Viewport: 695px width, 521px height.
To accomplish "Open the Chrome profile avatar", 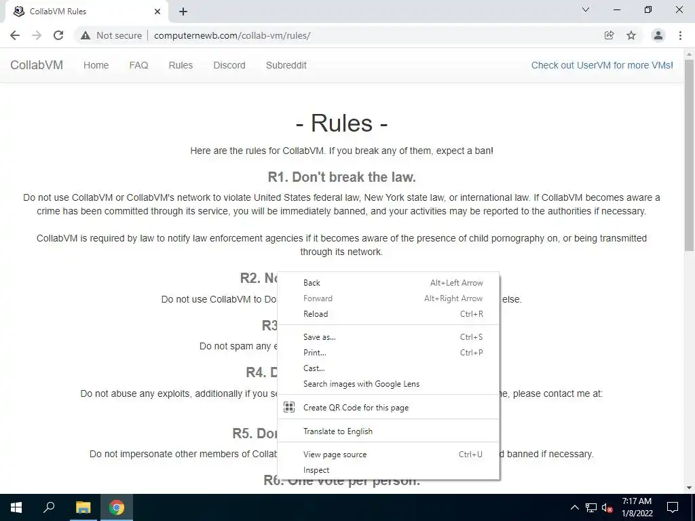I will pos(658,35).
